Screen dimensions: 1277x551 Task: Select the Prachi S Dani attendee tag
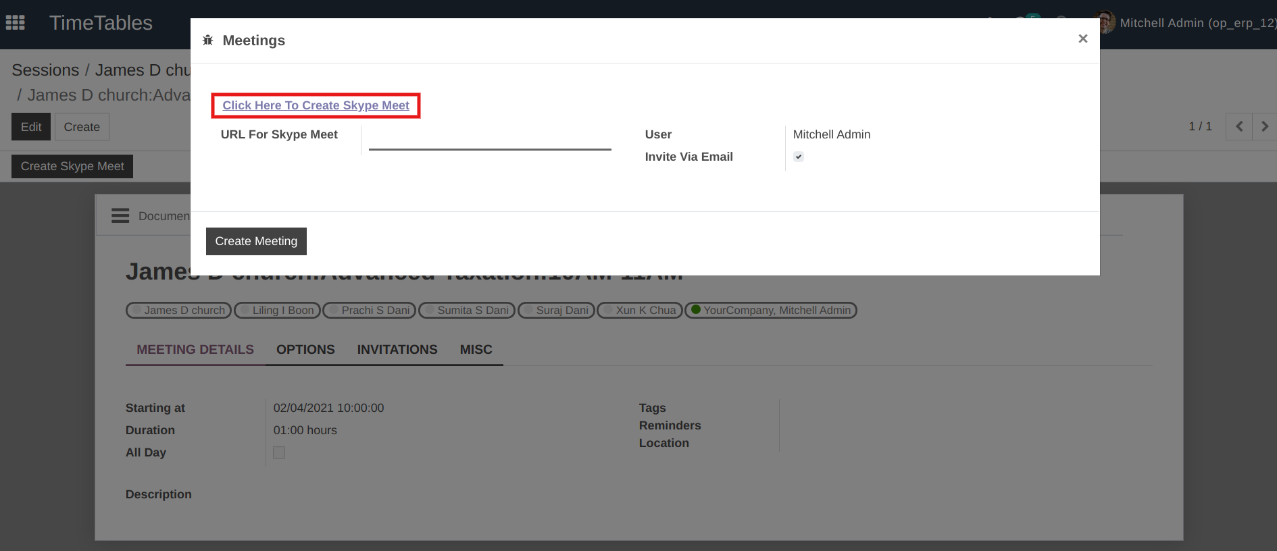(x=369, y=310)
